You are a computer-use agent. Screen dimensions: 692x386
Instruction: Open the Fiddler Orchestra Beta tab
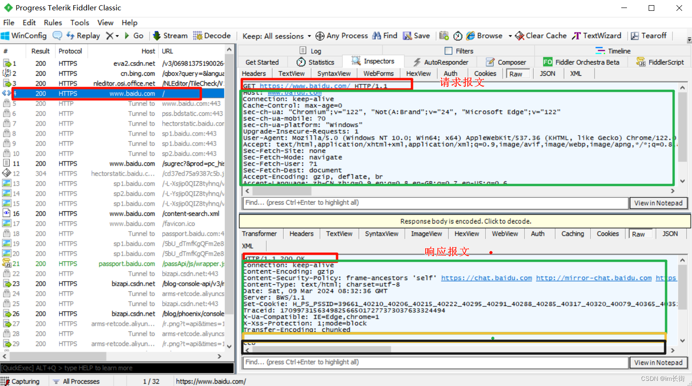coord(581,62)
